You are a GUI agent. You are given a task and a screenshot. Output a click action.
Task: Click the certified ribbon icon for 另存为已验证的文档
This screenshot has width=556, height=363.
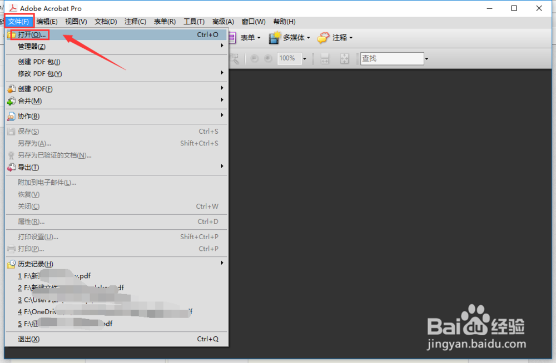[x=11, y=155]
